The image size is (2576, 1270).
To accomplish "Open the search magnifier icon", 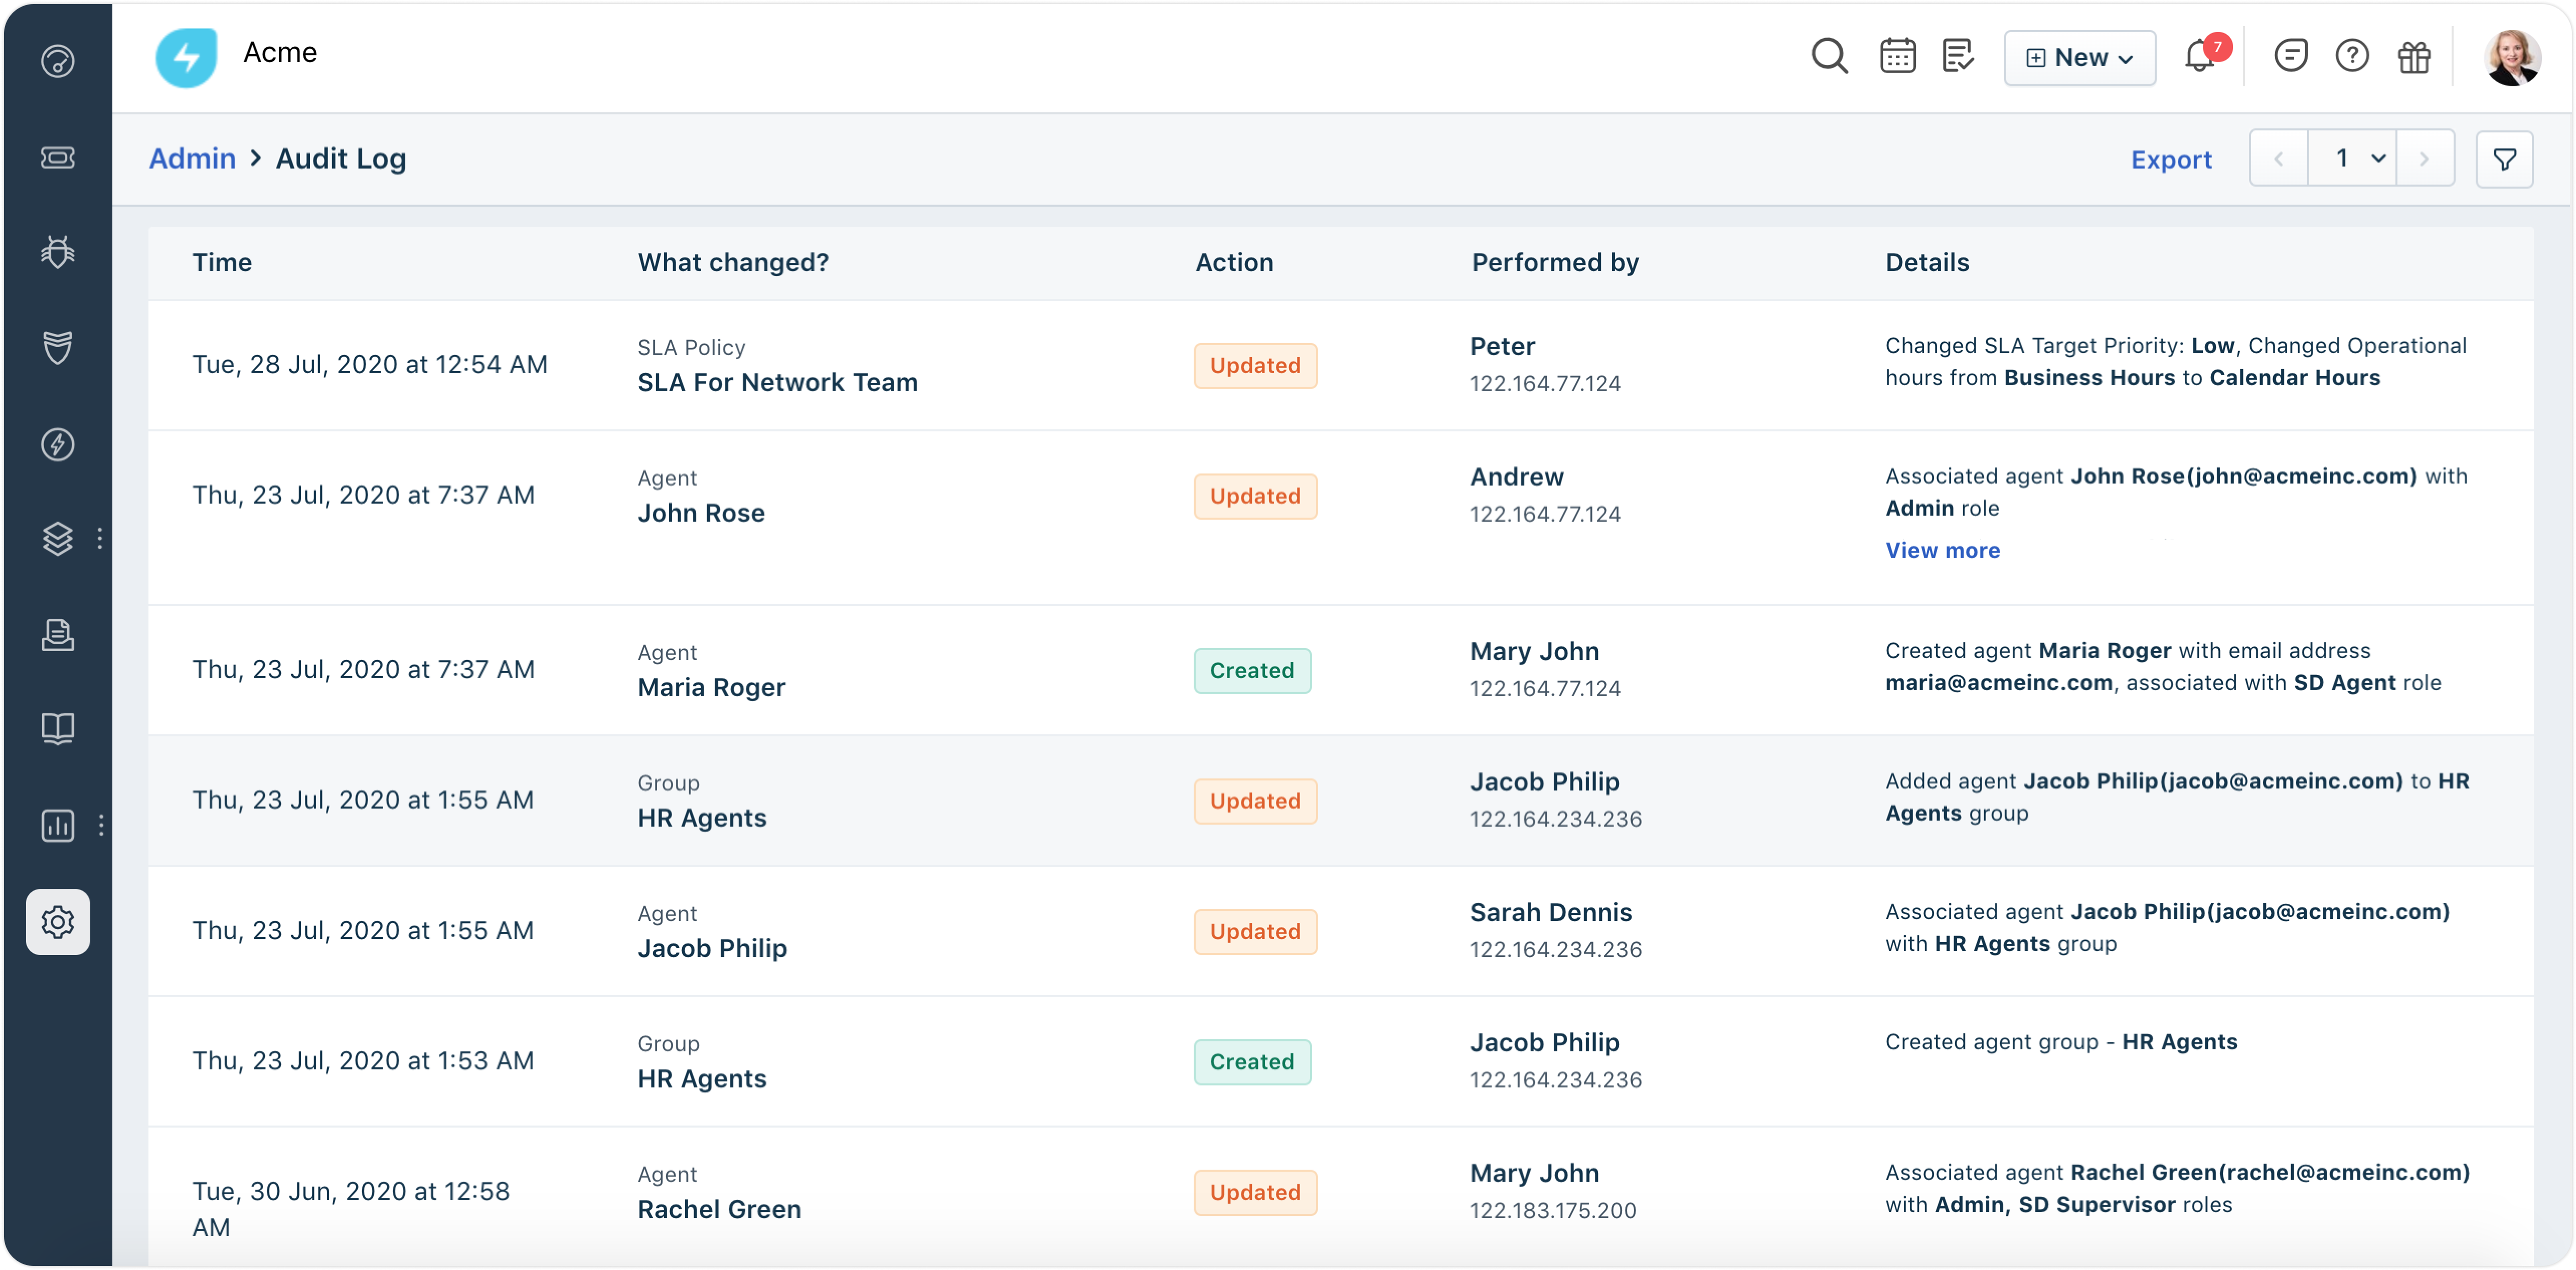I will pos(1829,57).
